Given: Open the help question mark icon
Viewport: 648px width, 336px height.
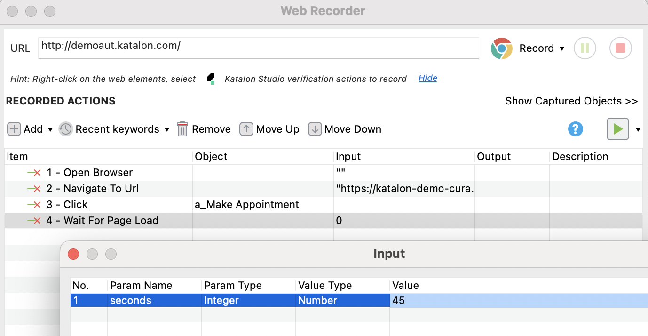Looking at the screenshot, I should point(575,129).
